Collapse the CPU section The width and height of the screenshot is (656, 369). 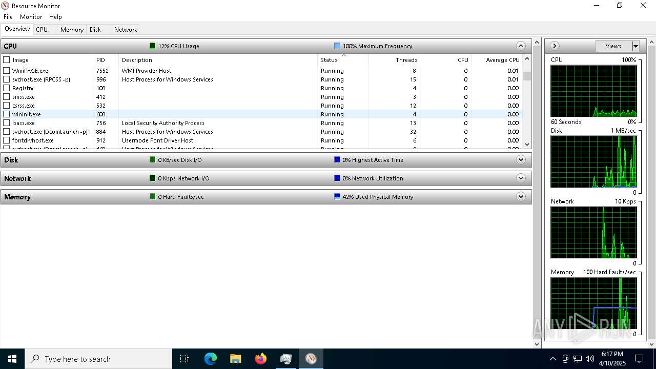(521, 46)
